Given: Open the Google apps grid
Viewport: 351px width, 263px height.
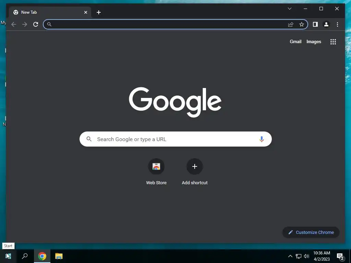Looking at the screenshot, I should click(x=333, y=41).
